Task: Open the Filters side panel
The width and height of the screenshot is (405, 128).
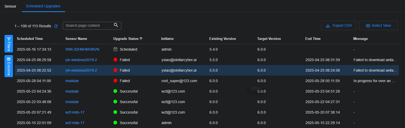Action: tap(9, 44)
